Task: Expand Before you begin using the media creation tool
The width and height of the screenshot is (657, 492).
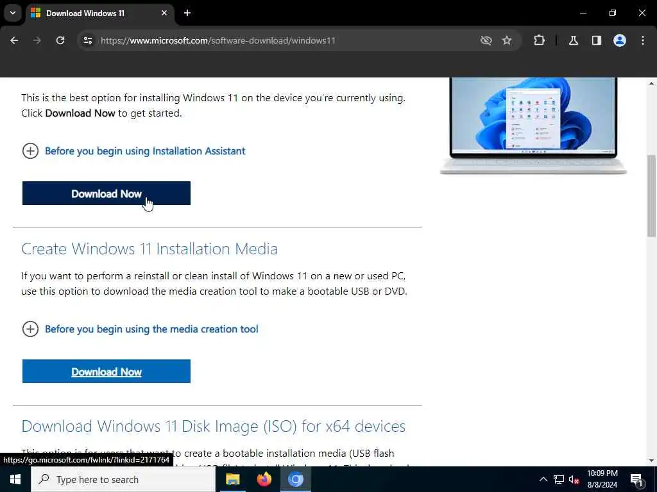Action: point(140,329)
